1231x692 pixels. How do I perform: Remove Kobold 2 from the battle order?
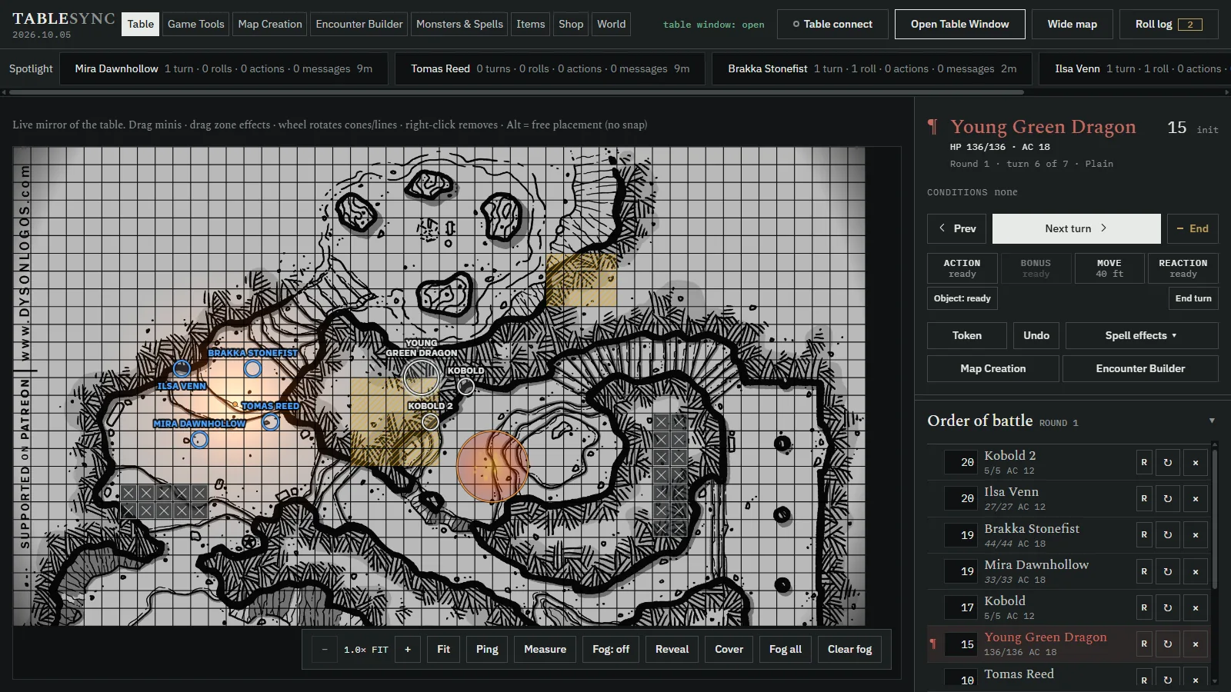coord(1196,462)
